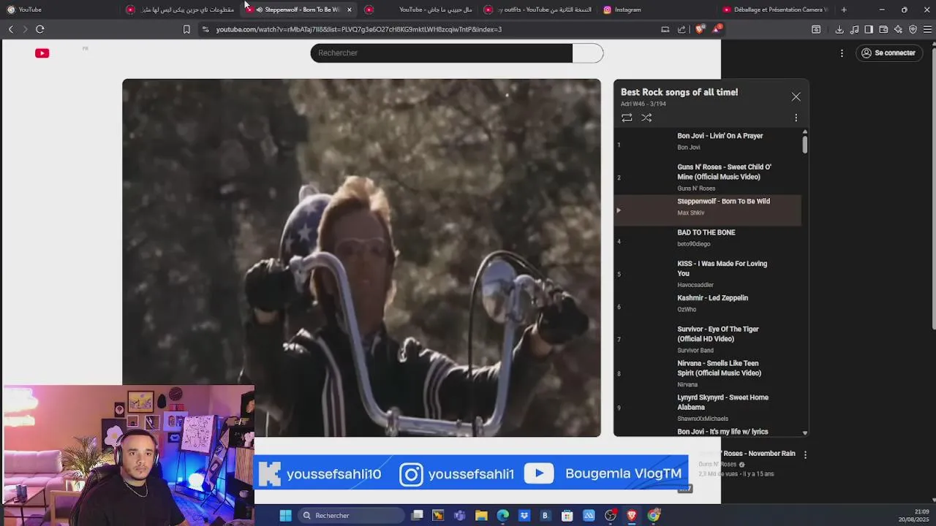
Task: Toggle playlist loop icon
Action: pyautogui.click(x=627, y=118)
